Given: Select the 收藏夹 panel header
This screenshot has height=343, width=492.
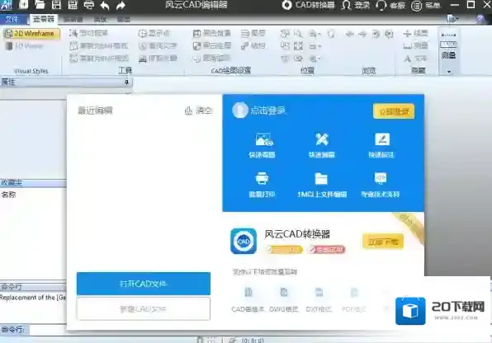Looking at the screenshot, I should pyautogui.click(x=33, y=182).
